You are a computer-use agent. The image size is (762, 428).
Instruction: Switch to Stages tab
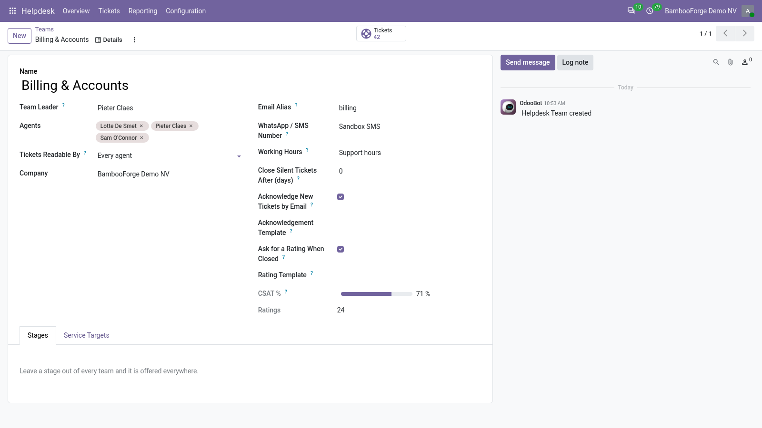[38, 335]
